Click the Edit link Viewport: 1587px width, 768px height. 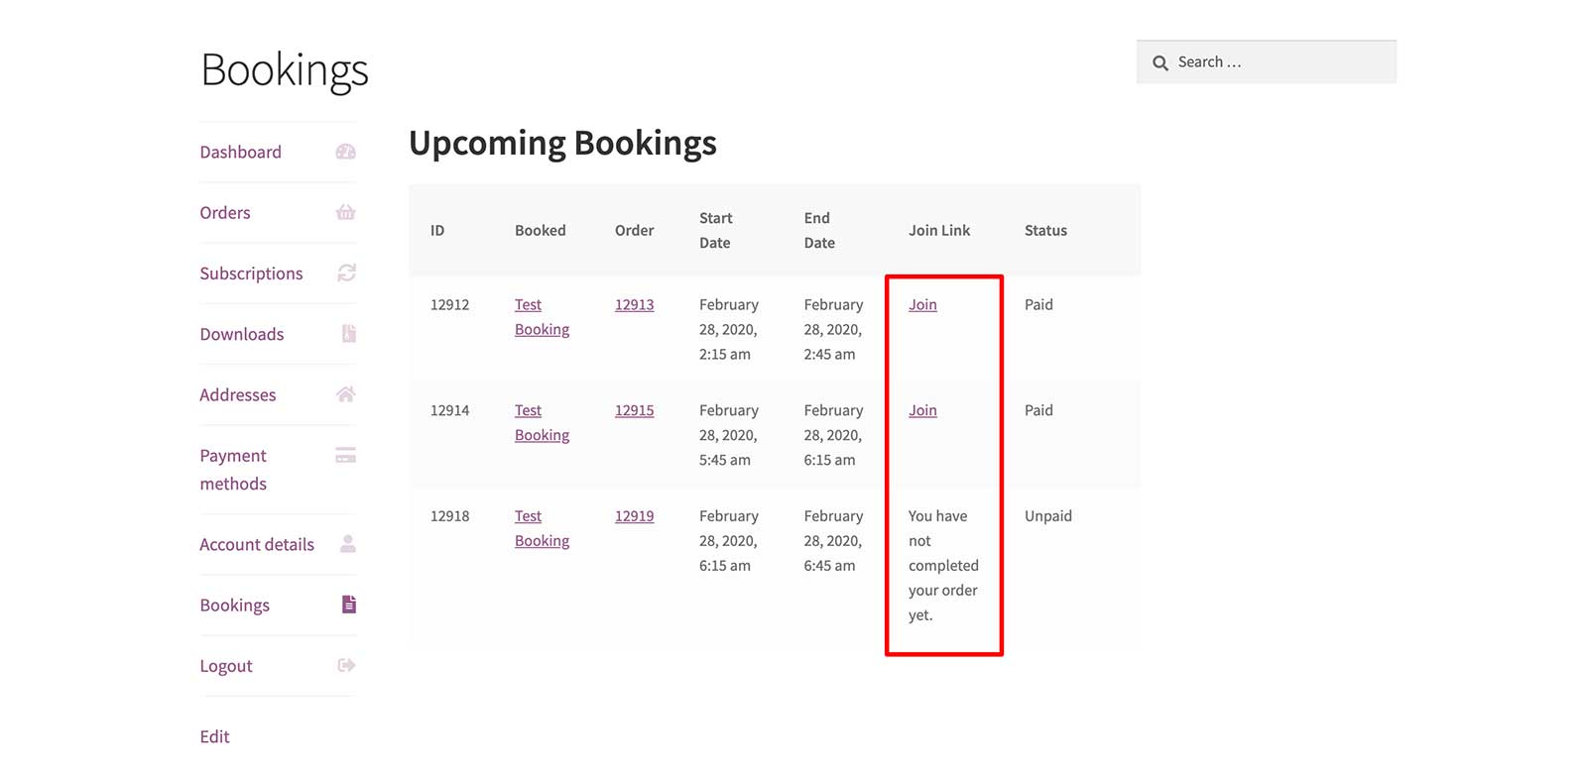point(214,737)
